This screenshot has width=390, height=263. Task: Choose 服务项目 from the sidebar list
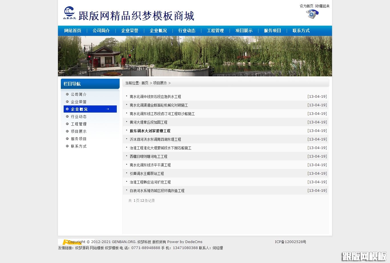79,139
